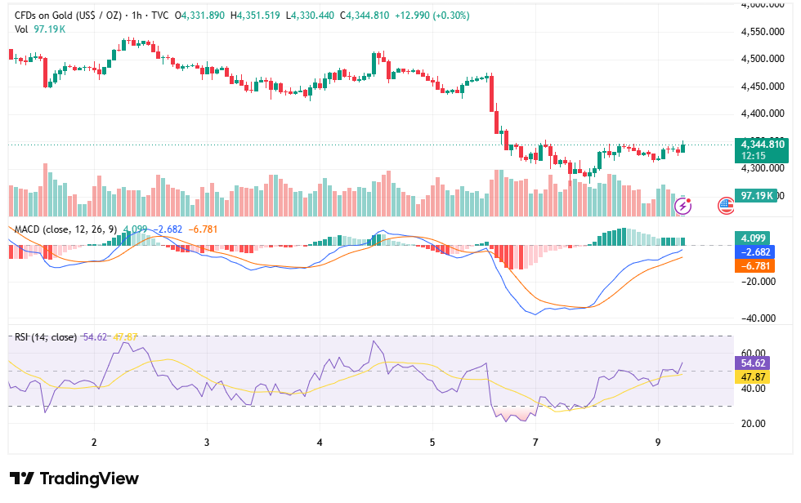
Task: Click the change value +12.990 (+0.30%)
Action: 432,16
